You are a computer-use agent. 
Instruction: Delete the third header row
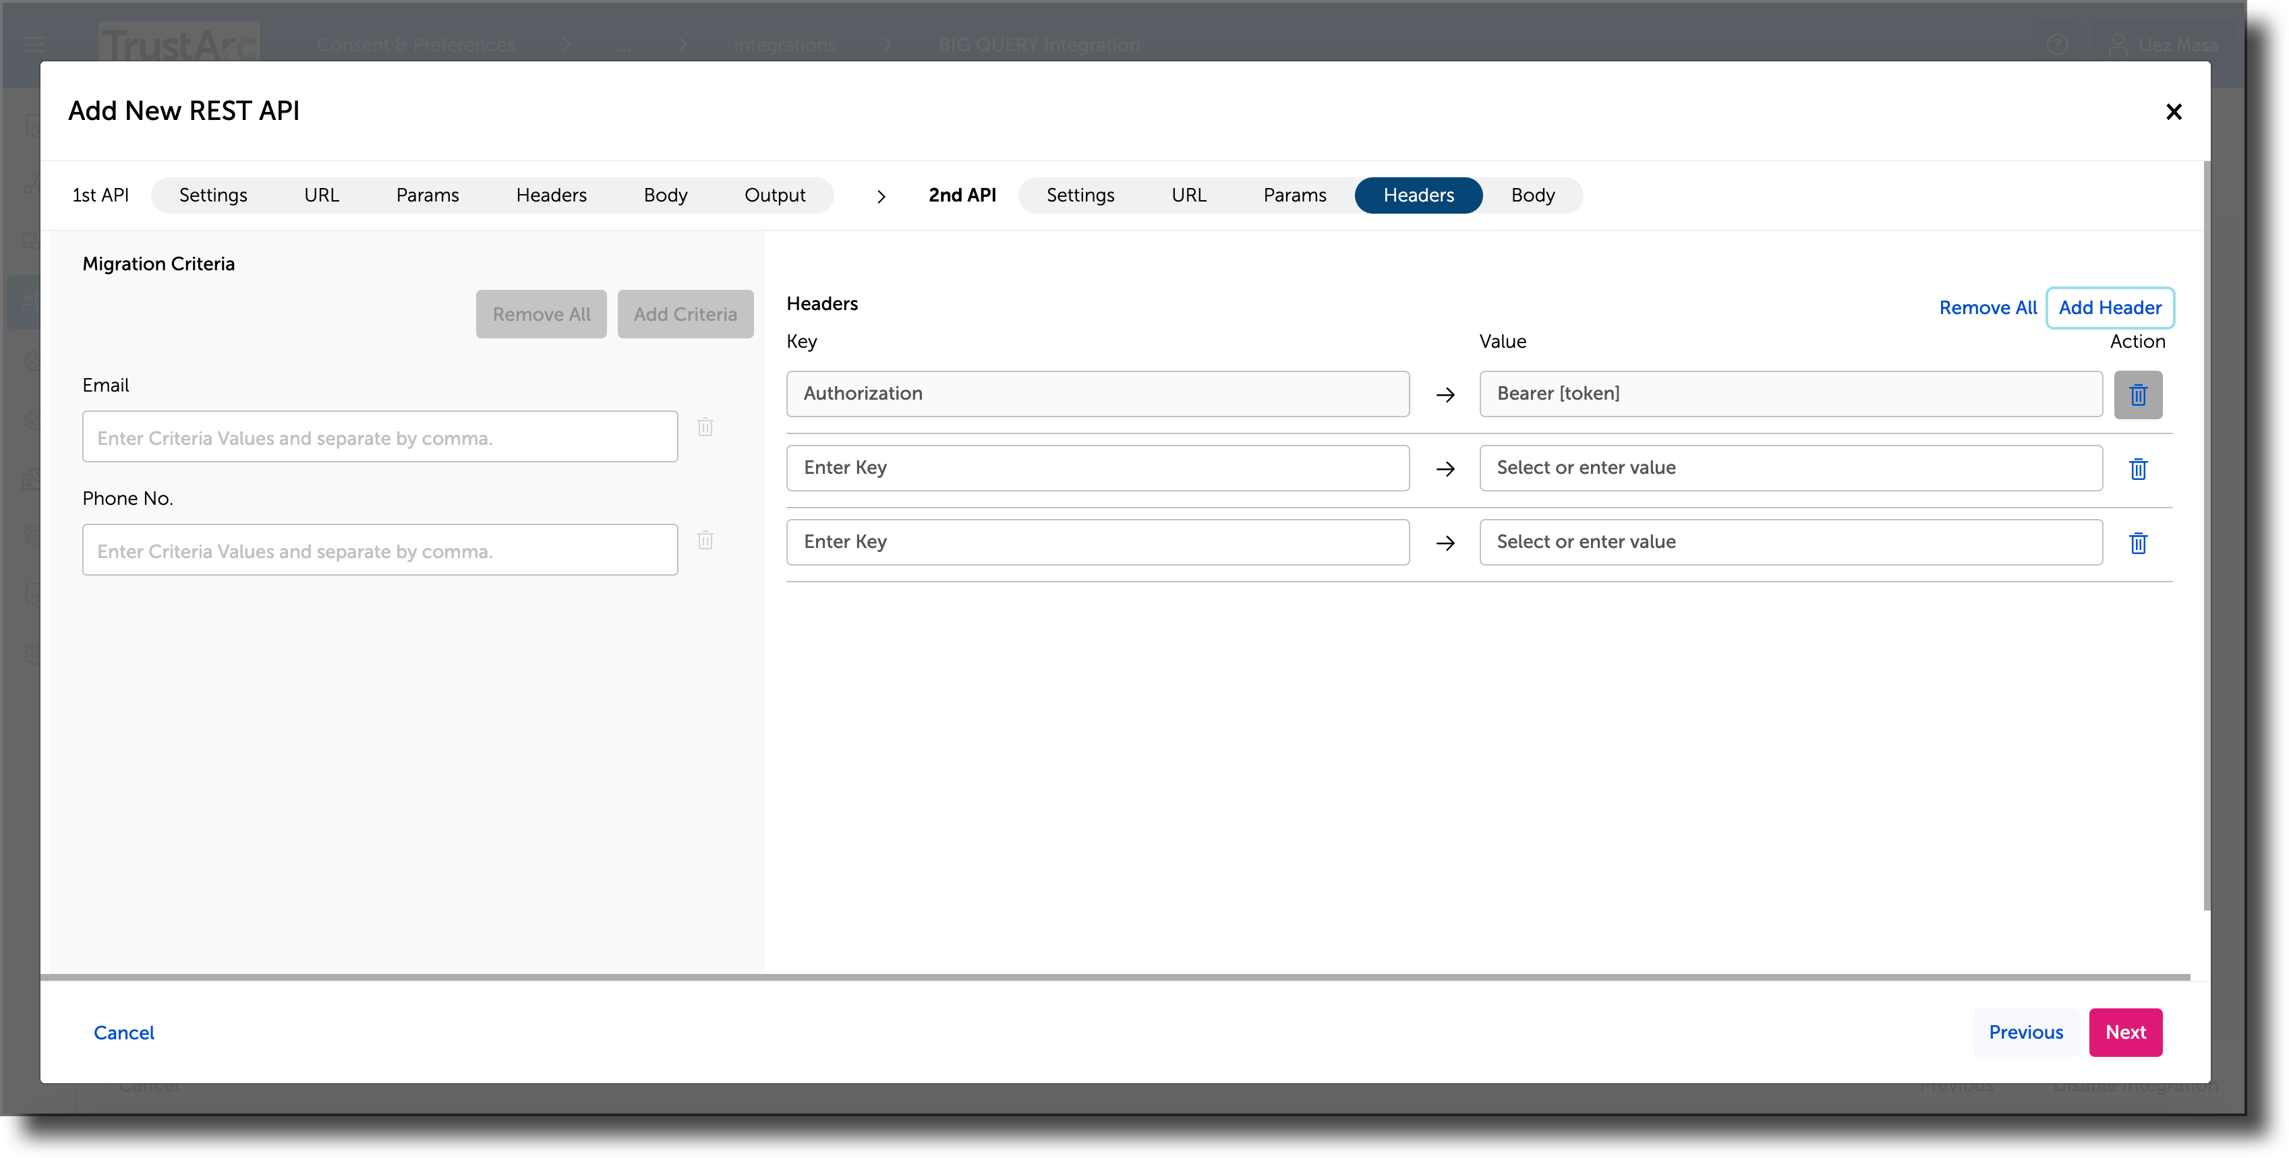click(x=2137, y=543)
